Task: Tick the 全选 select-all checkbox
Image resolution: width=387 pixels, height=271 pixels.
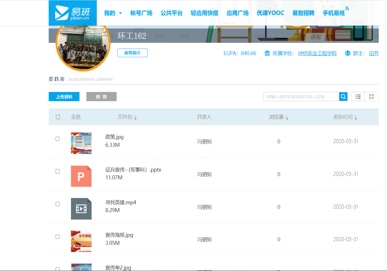Action: [x=58, y=117]
